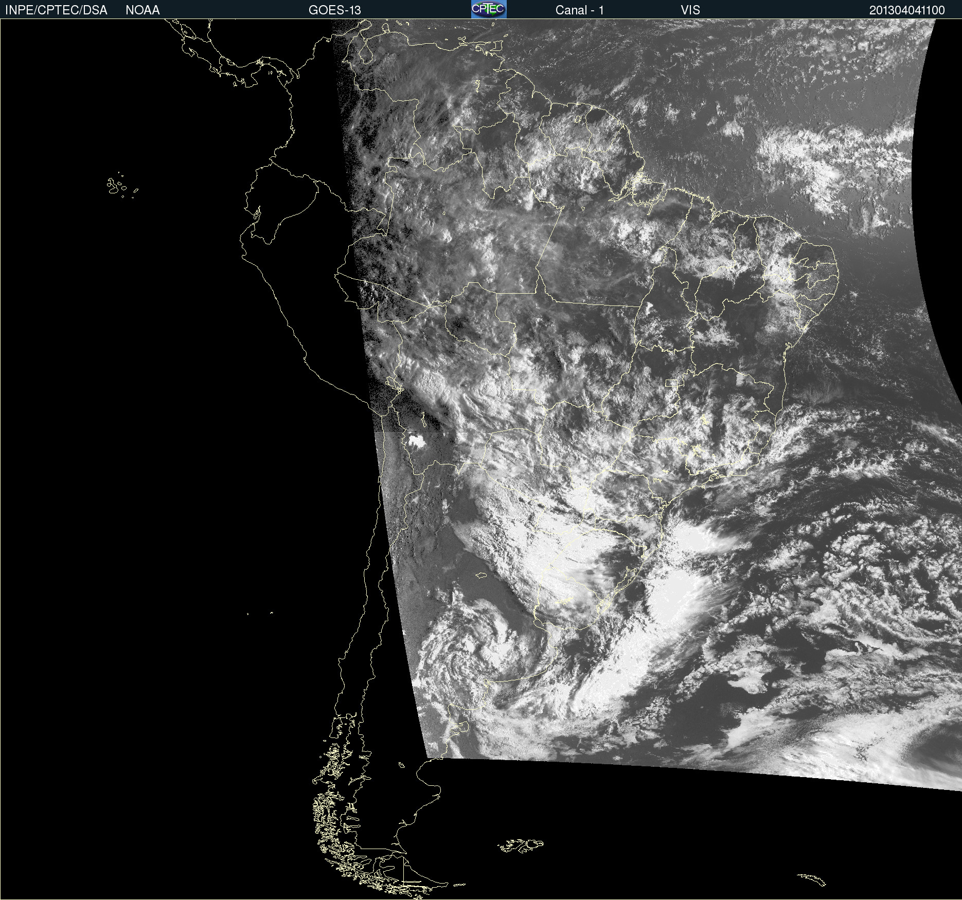Click the CPTEC logo in the header
The height and width of the screenshot is (900, 962).
tap(489, 9)
